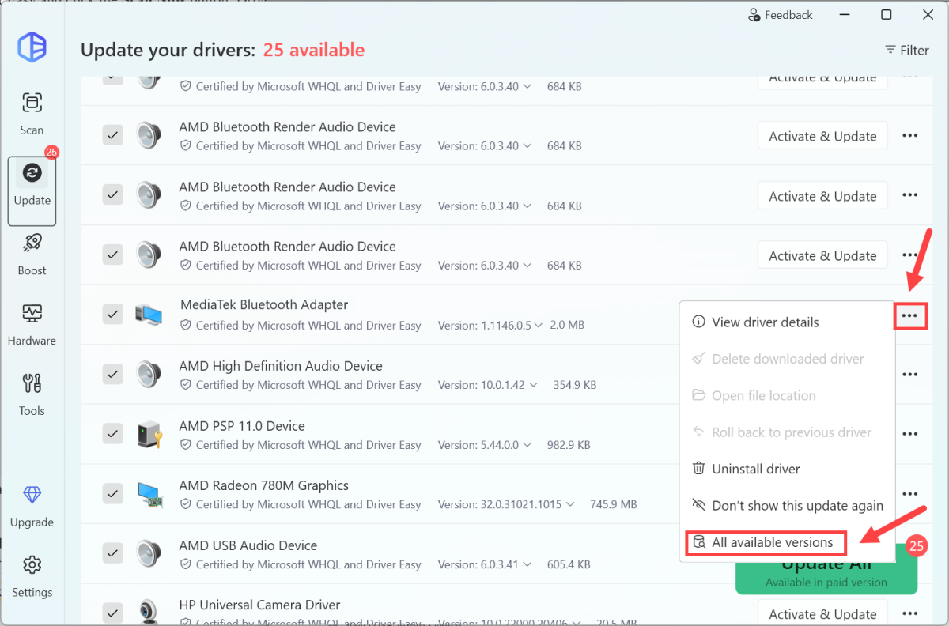949x626 pixels.
Task: Open the Scan section in sidebar
Action: tap(32, 113)
